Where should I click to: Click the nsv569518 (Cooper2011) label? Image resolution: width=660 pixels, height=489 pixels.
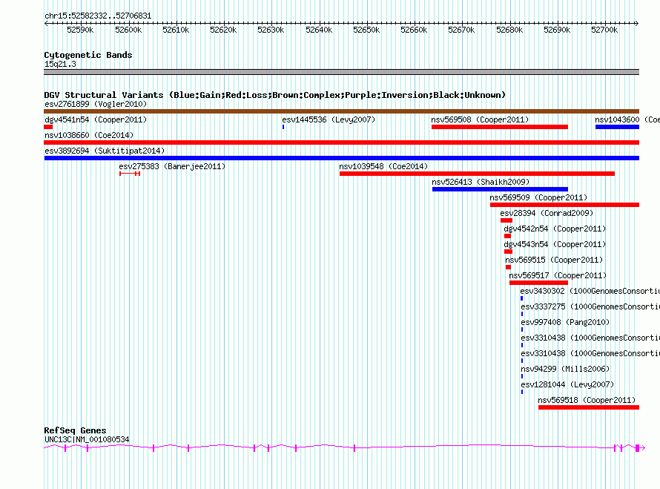587,400
